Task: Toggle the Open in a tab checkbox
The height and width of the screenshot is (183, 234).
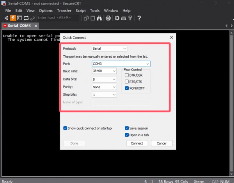Action: click(x=127, y=135)
